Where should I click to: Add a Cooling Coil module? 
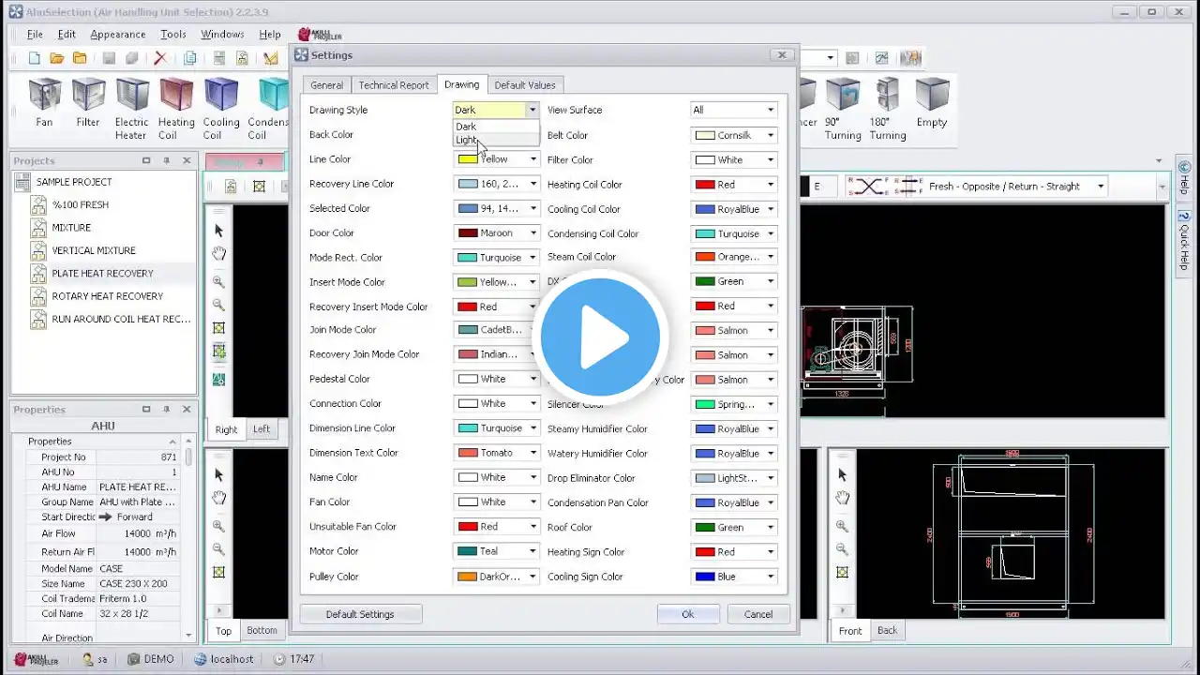(x=221, y=110)
